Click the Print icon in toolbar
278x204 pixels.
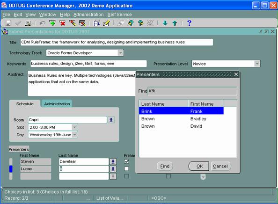click(28, 23)
